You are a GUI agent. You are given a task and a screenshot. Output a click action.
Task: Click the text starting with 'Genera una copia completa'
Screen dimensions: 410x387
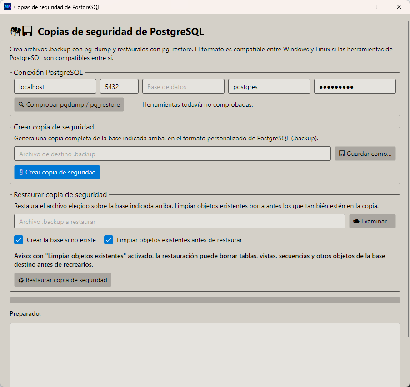point(166,138)
